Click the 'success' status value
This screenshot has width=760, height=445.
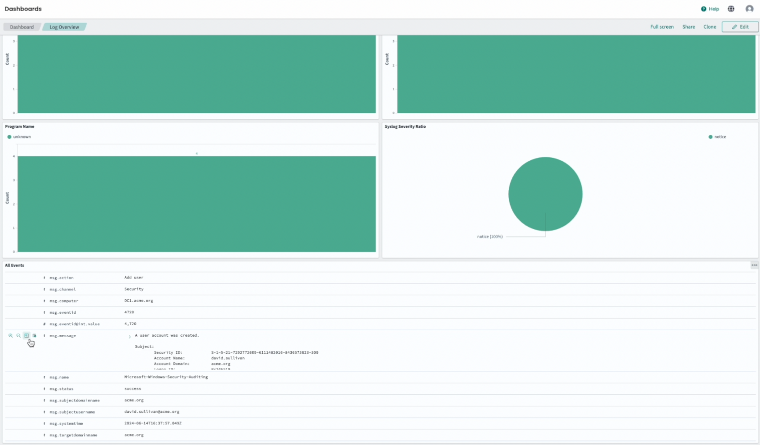point(133,389)
